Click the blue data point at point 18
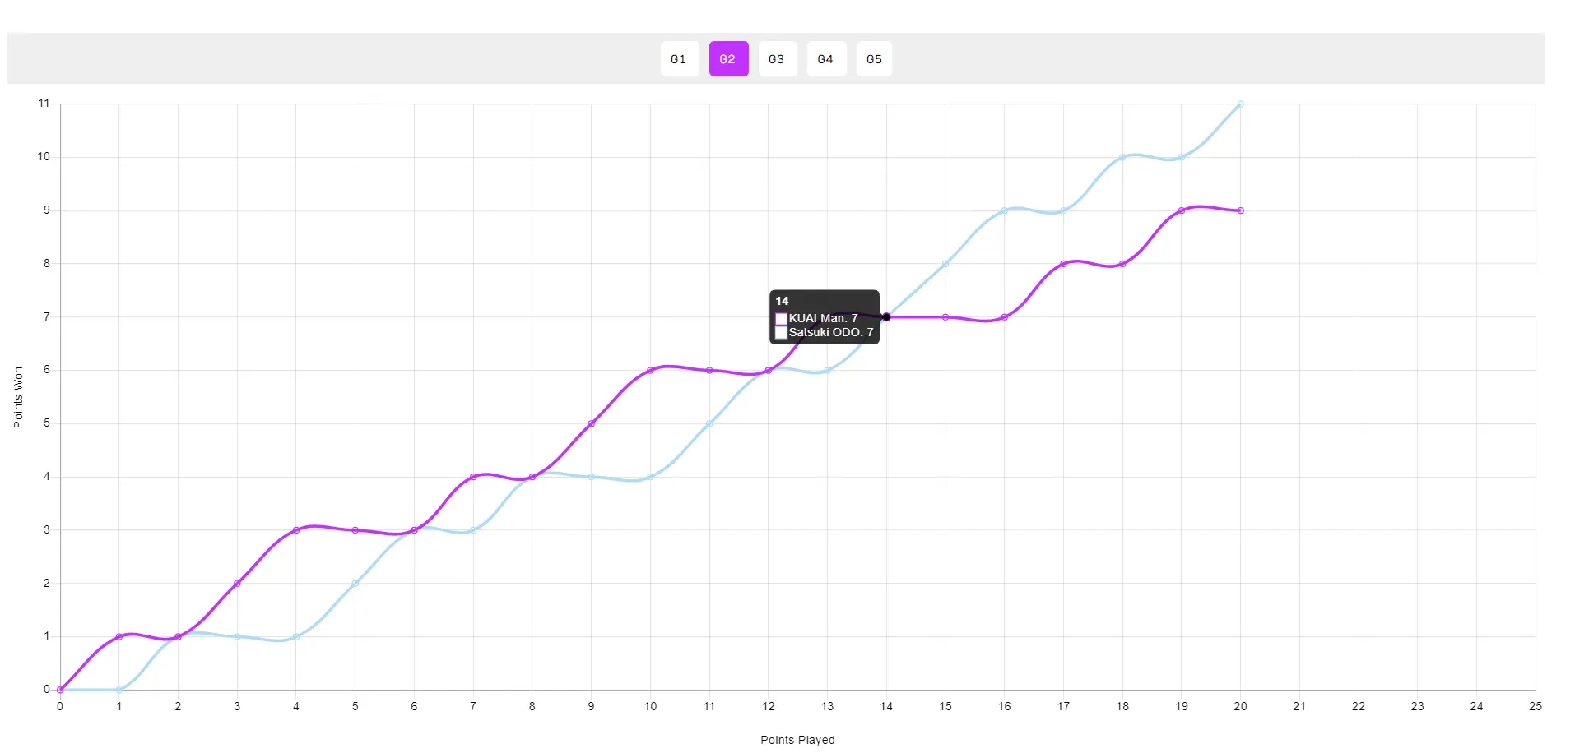The image size is (1575, 753). pos(1122,157)
